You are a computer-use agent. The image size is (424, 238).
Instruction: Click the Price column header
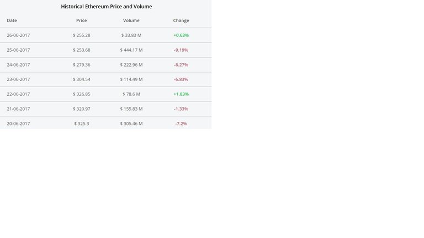pos(81,20)
